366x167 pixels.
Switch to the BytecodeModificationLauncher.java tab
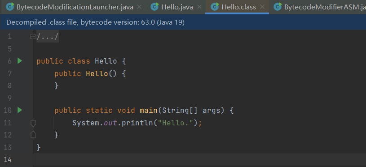click(75, 7)
